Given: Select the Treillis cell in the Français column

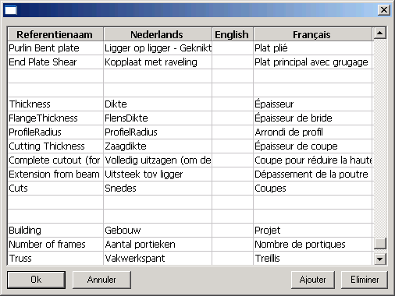Looking at the screenshot, I should click(x=313, y=259).
